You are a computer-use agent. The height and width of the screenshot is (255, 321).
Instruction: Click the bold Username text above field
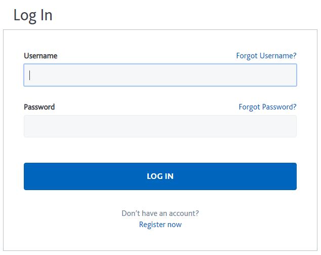point(41,56)
